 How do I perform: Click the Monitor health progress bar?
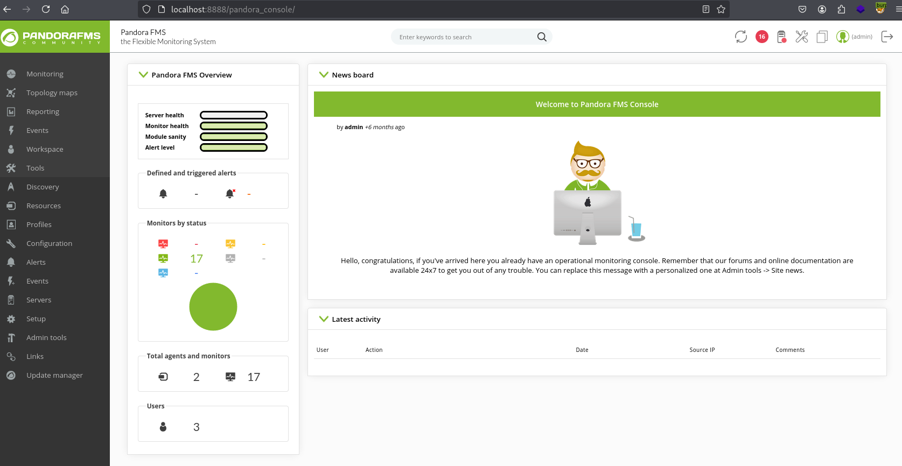(x=234, y=126)
